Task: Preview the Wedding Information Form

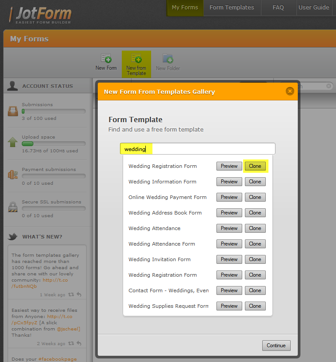Action: pos(229,182)
